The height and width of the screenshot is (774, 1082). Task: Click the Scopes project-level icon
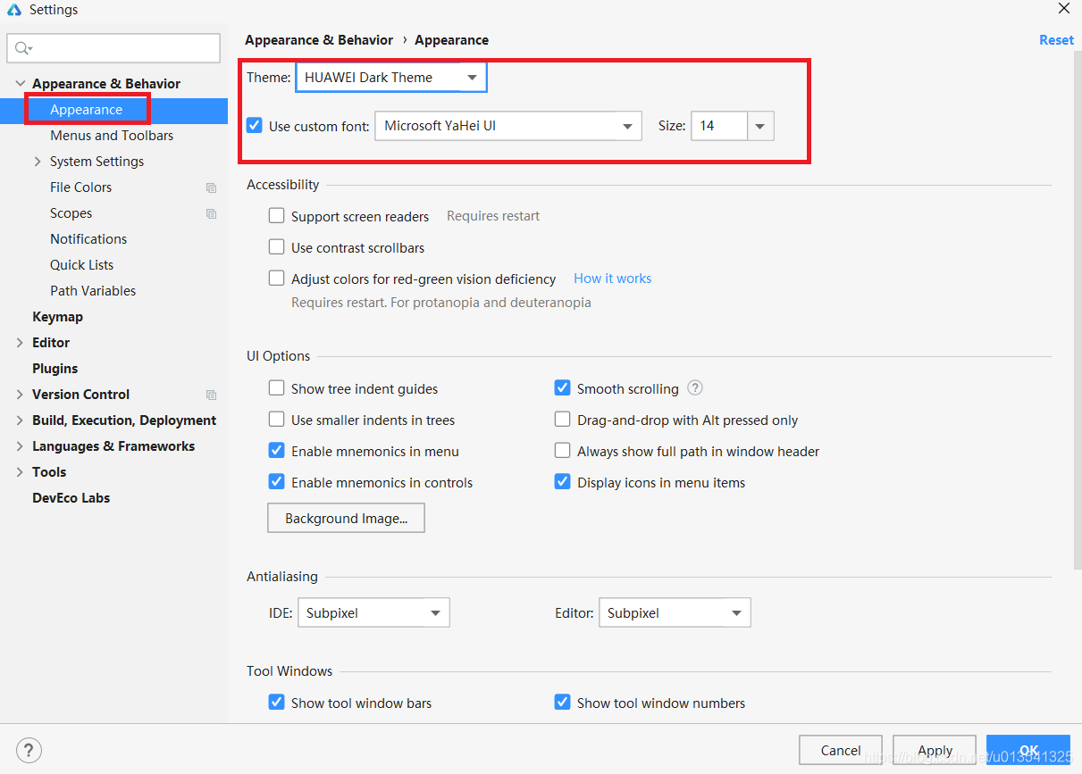tap(211, 213)
